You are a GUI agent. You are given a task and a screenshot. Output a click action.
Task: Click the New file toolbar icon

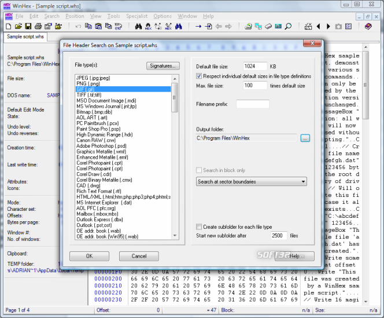[x=9, y=26]
